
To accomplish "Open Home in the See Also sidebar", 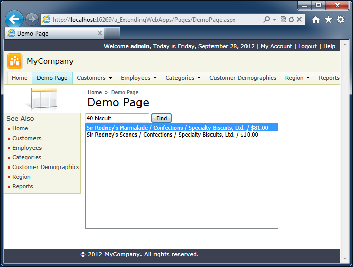I will tap(20, 128).
